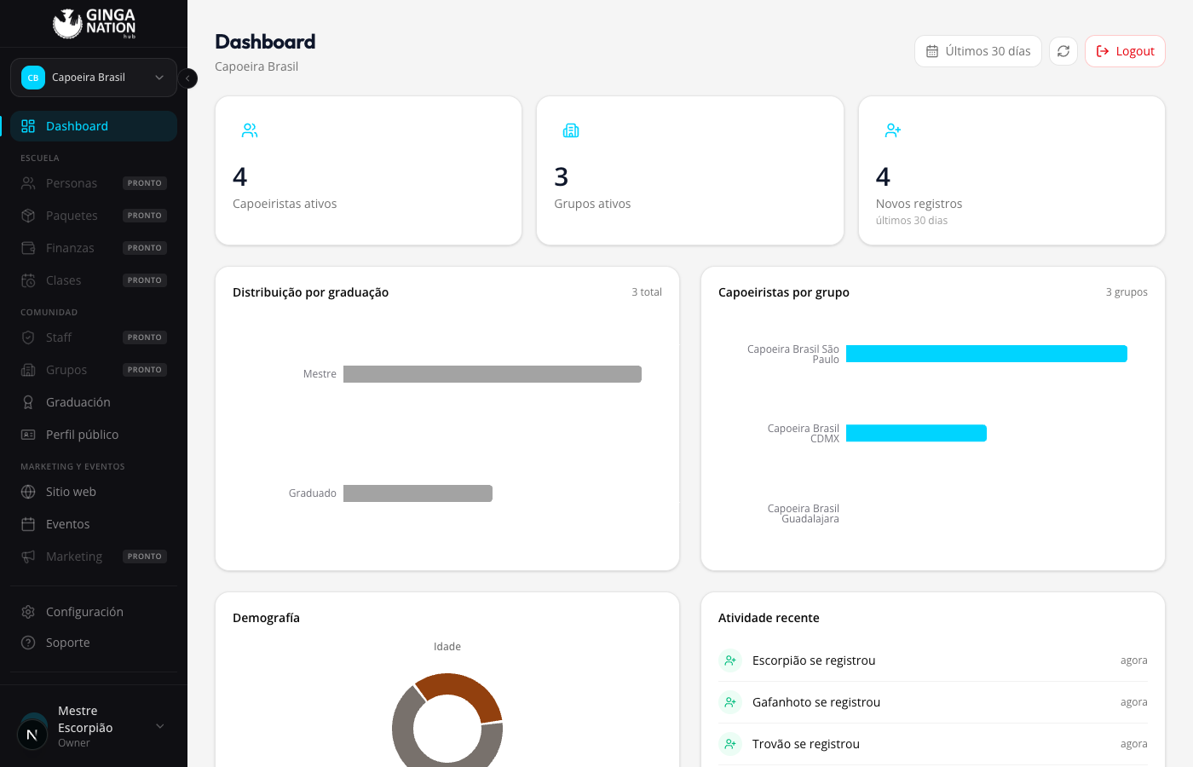Click the Gafanhoto se registrou activity row
Viewport: 1193px width, 767px height.
point(933,702)
